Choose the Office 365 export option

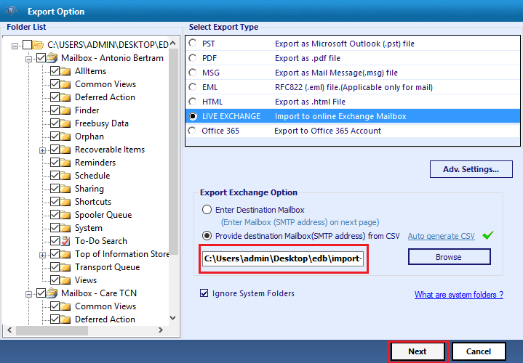click(192, 131)
